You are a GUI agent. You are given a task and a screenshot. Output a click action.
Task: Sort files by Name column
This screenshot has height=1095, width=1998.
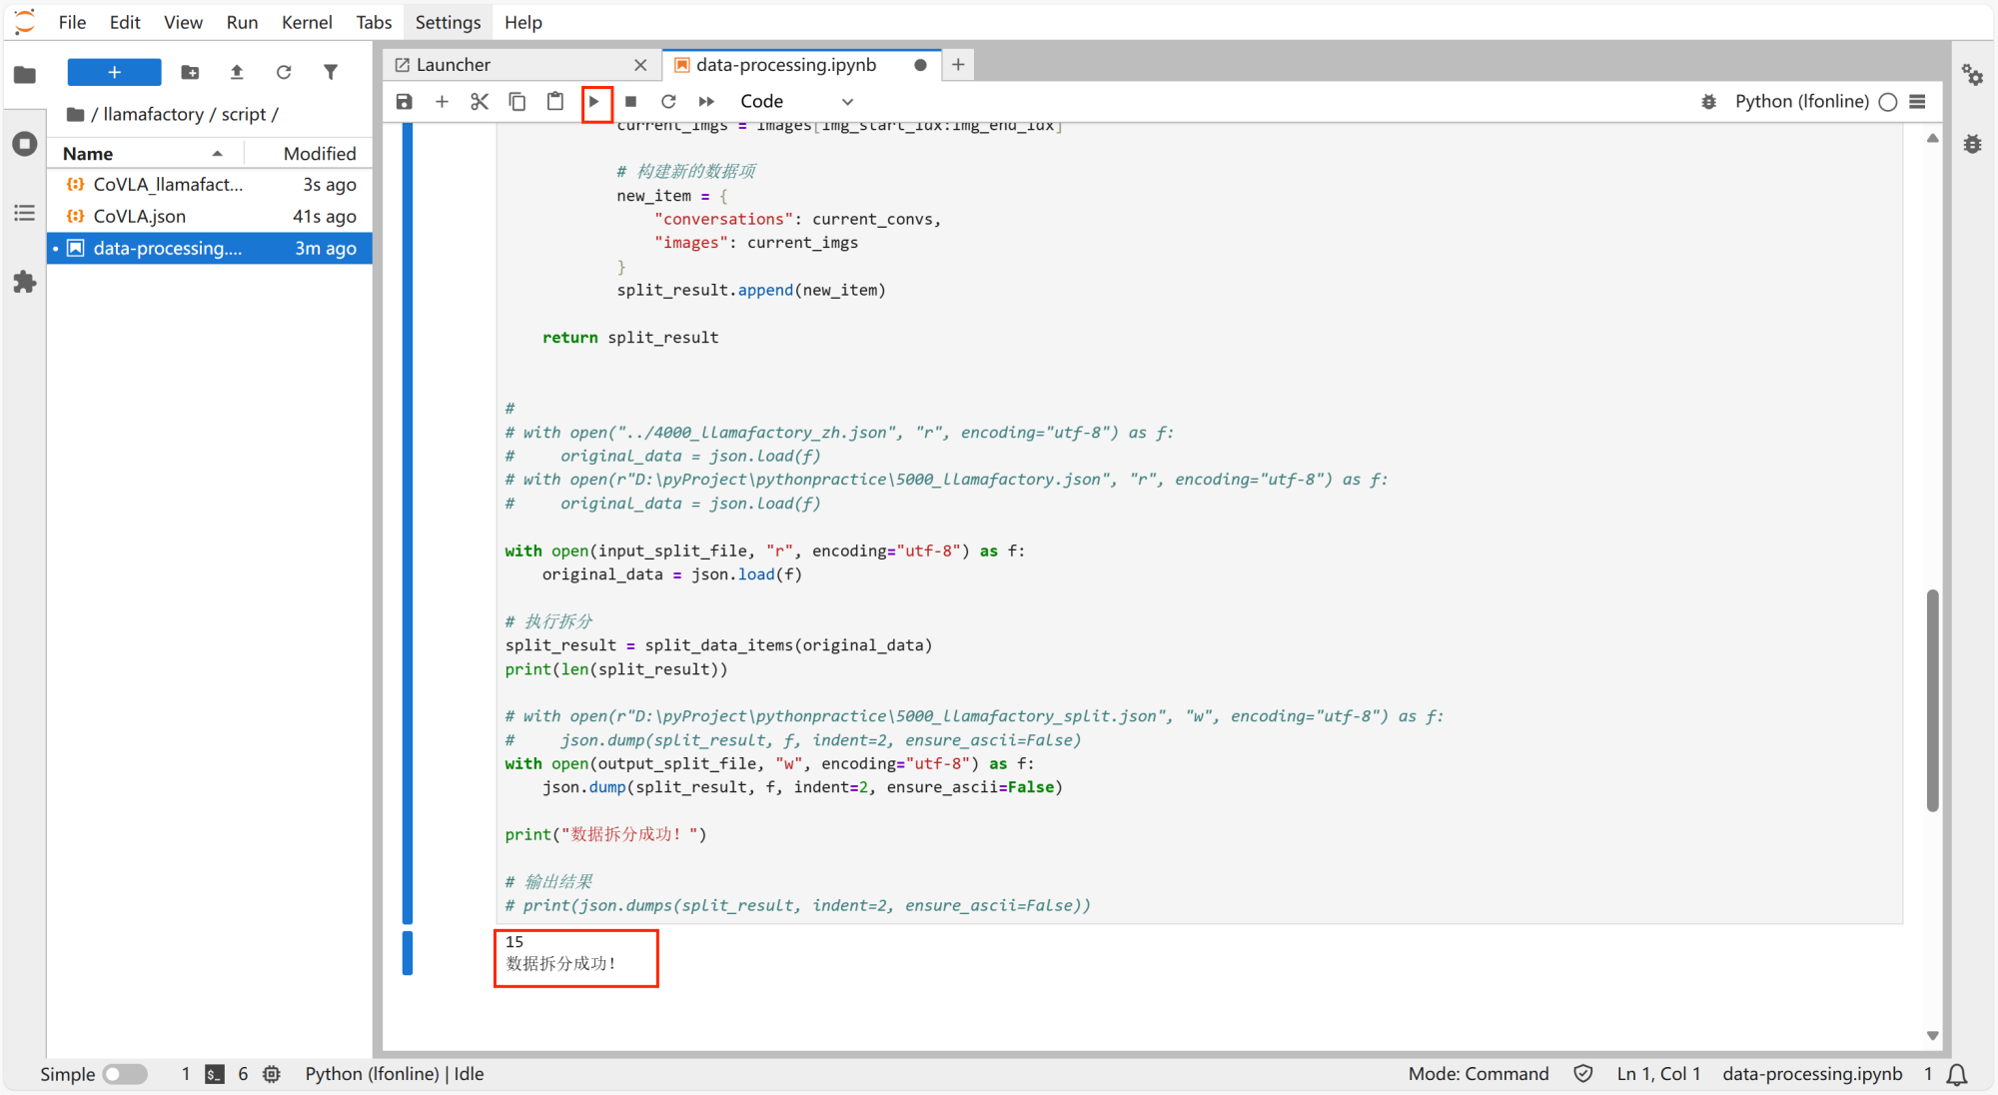click(140, 153)
